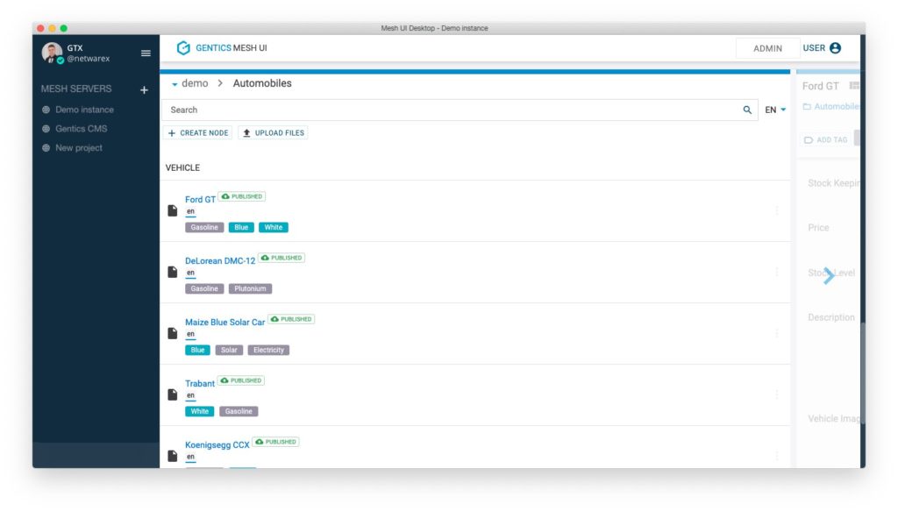Open the EN language dropdown
Screen dimensions: 898x511
pos(775,110)
